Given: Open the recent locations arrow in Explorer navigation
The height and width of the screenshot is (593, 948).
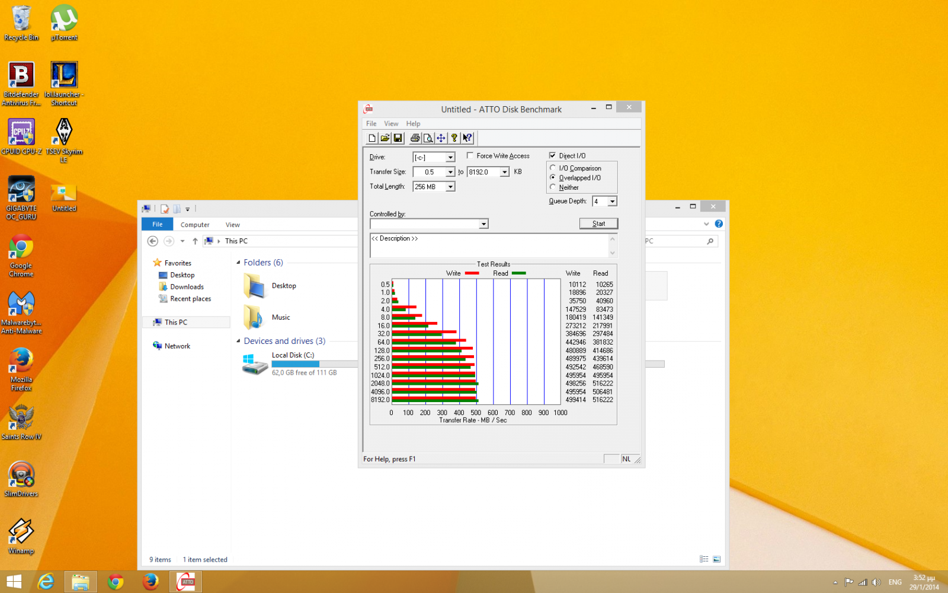Looking at the screenshot, I should (182, 241).
